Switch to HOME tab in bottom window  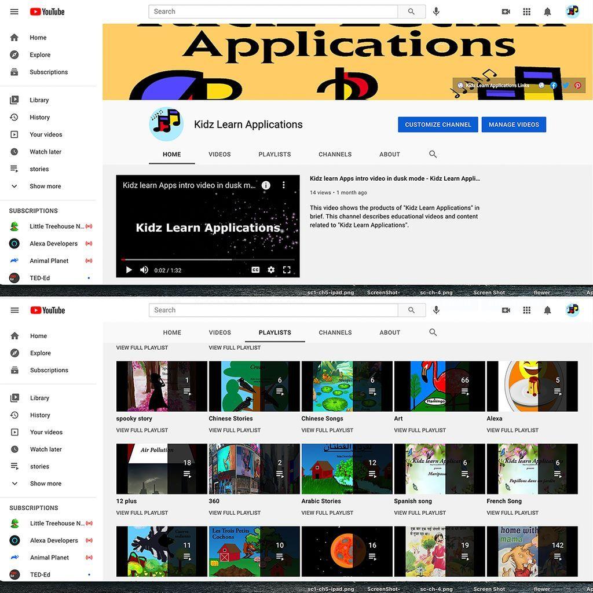(171, 332)
